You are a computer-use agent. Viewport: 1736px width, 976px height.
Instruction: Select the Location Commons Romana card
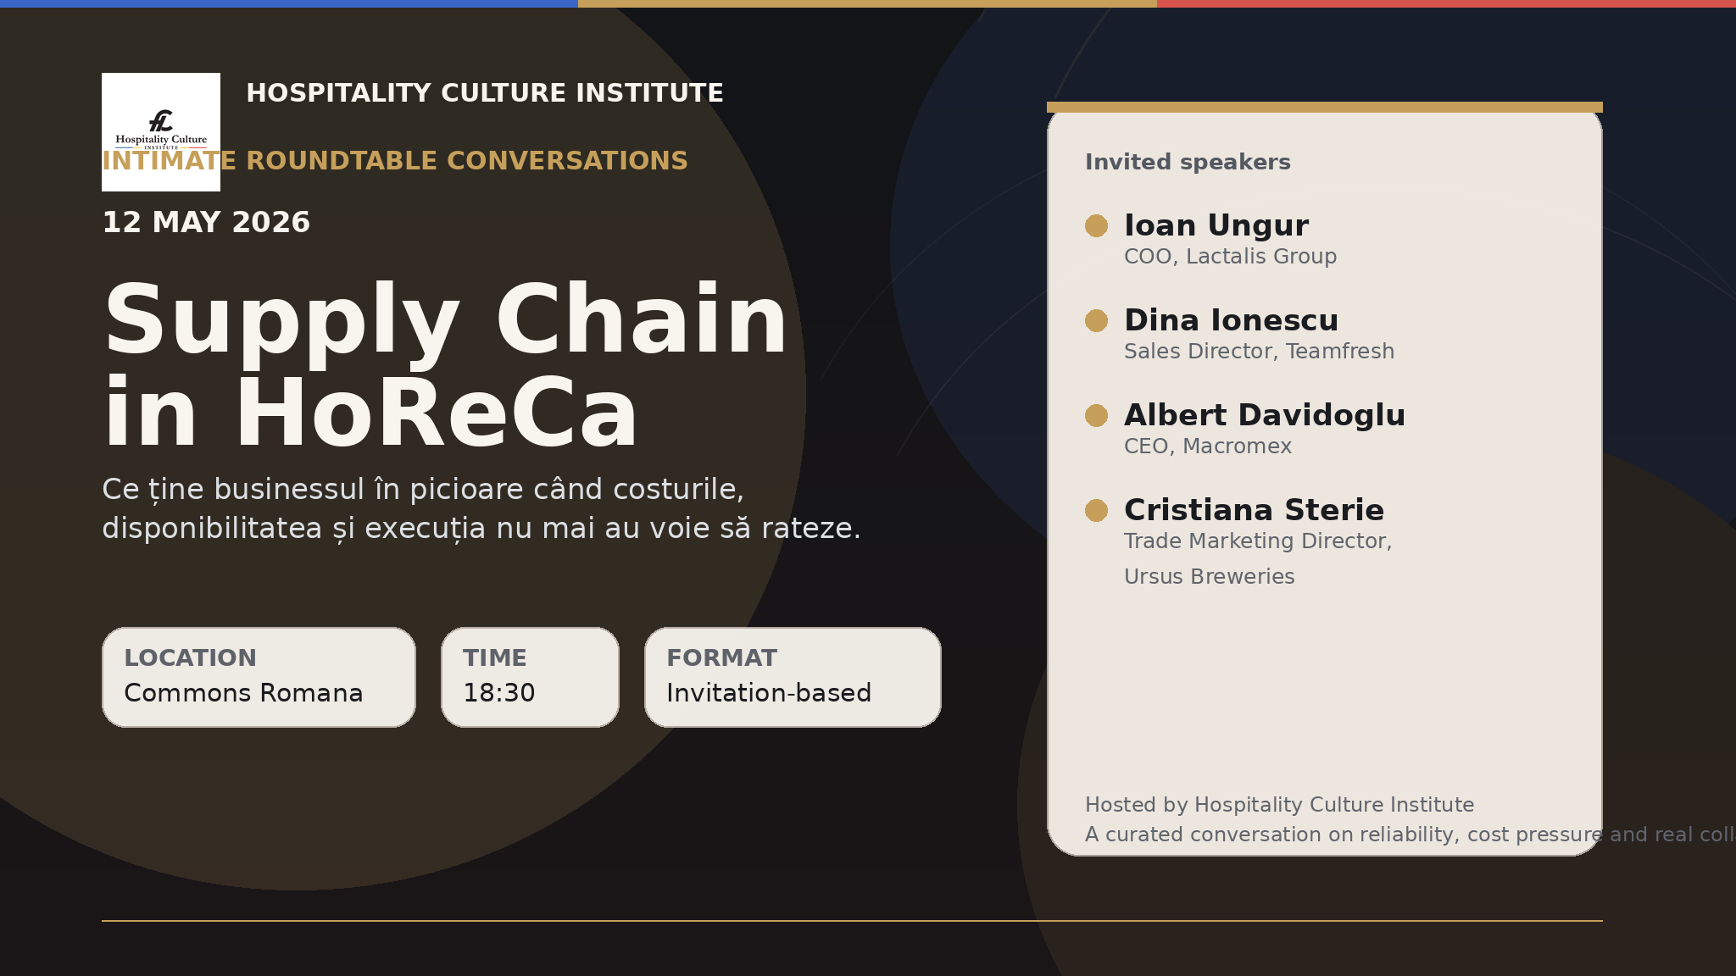[x=259, y=677]
